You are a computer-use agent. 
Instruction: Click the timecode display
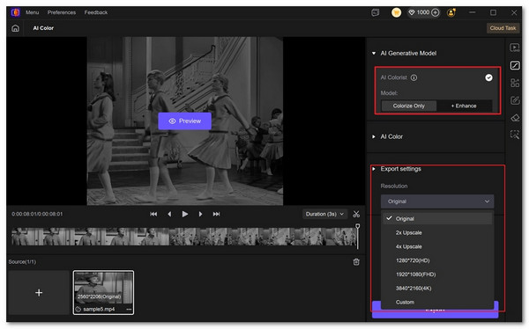pyautogui.click(x=37, y=214)
